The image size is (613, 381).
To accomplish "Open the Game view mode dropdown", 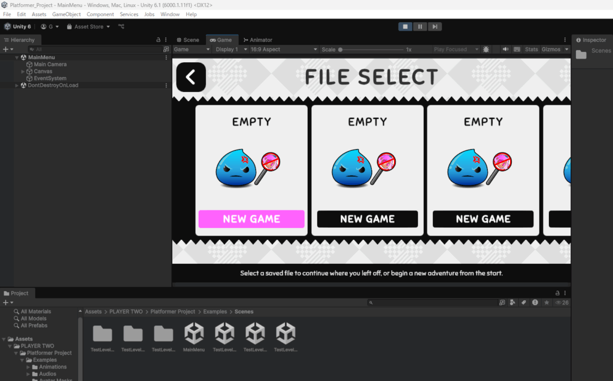I will [192, 49].
